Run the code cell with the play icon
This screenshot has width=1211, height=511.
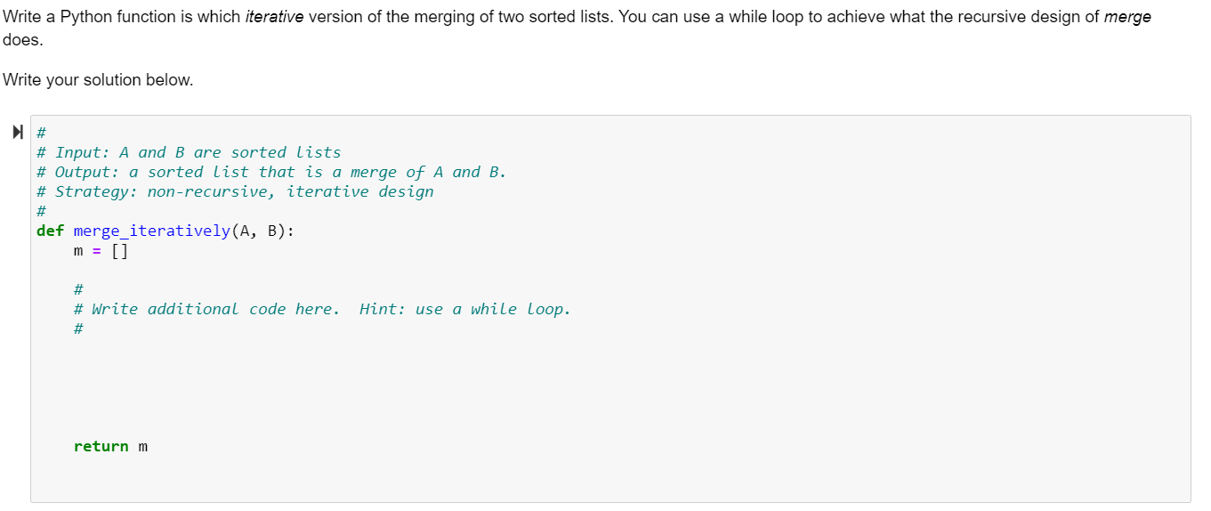(x=18, y=134)
